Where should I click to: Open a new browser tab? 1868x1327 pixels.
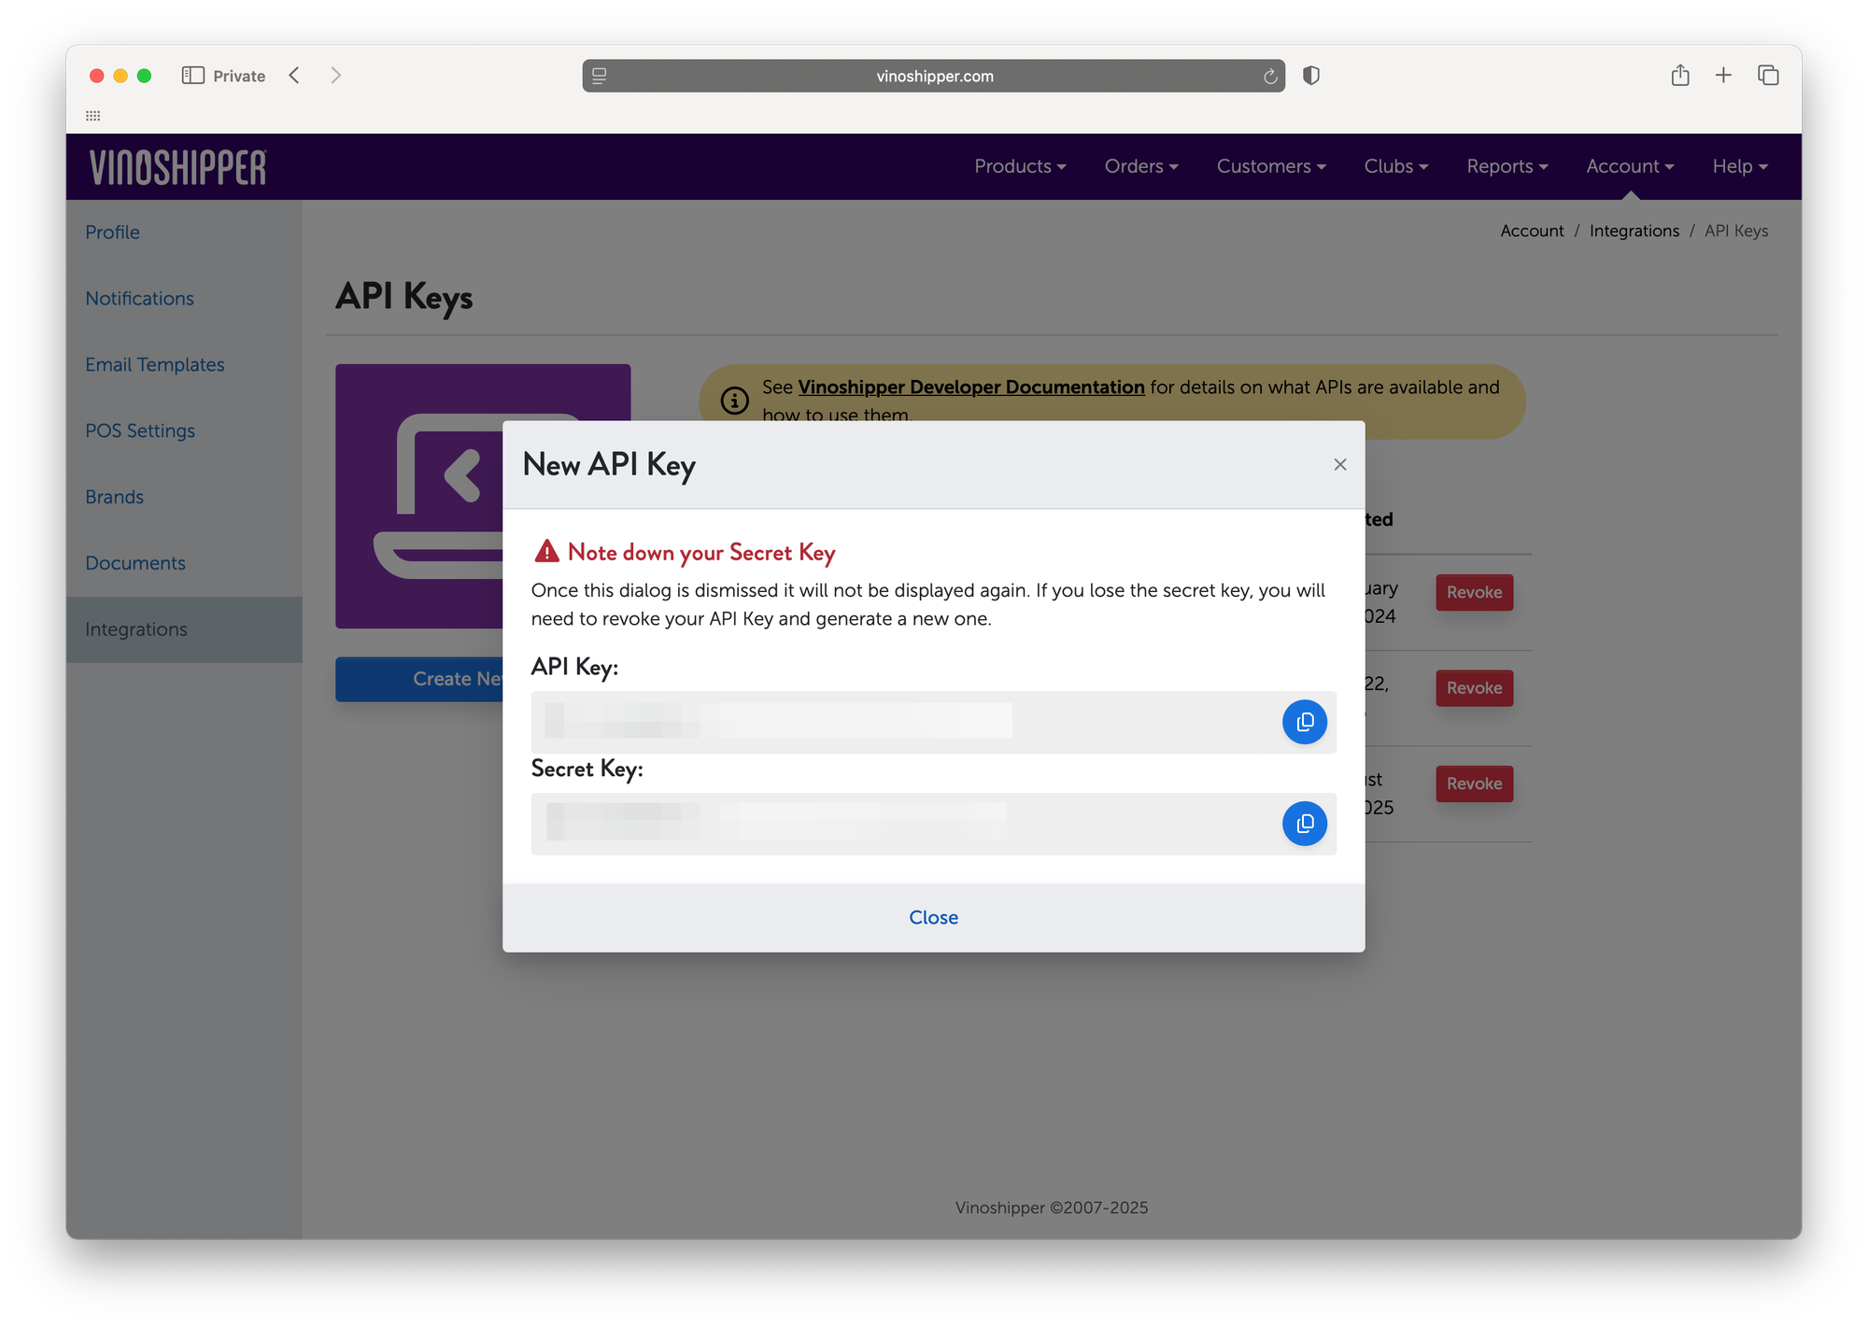click(x=1723, y=75)
